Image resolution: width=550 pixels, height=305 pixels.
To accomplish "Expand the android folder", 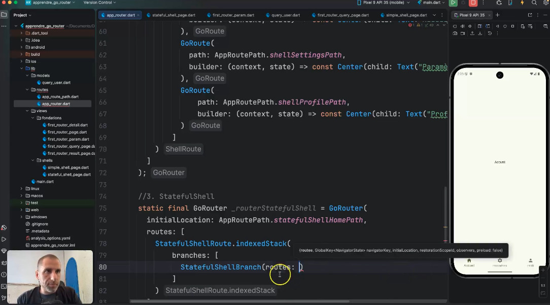I will pos(21,47).
